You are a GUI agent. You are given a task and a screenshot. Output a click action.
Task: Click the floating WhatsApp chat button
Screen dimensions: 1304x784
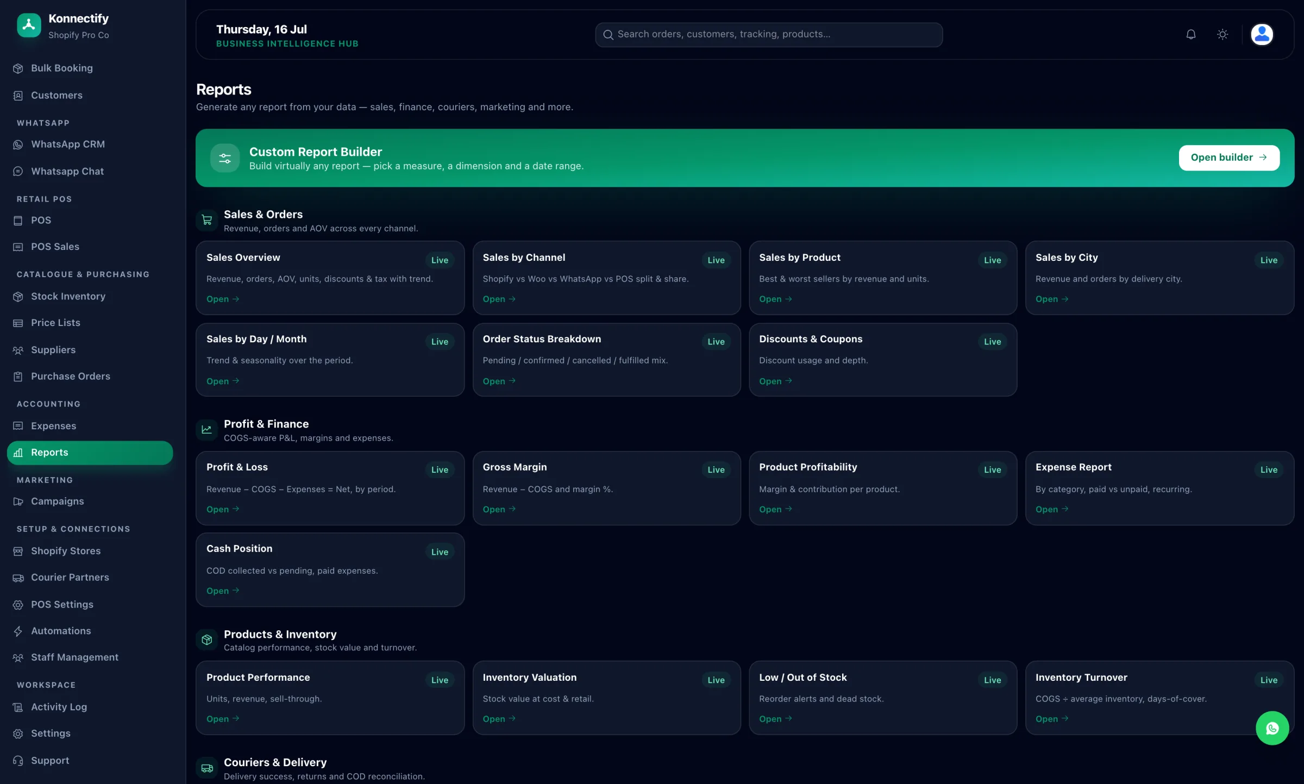click(1272, 728)
